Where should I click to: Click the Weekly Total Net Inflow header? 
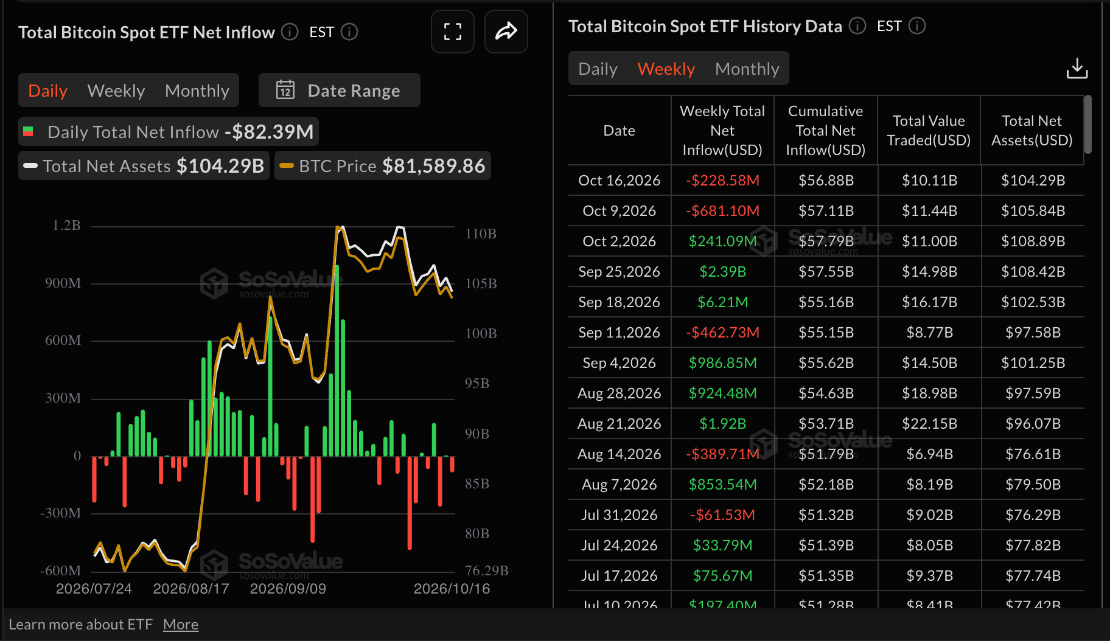click(722, 130)
